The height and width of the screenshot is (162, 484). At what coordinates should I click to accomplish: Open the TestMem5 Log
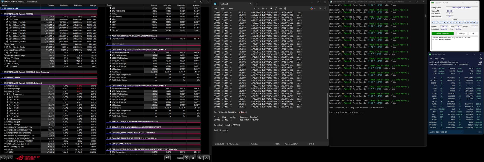473,33
